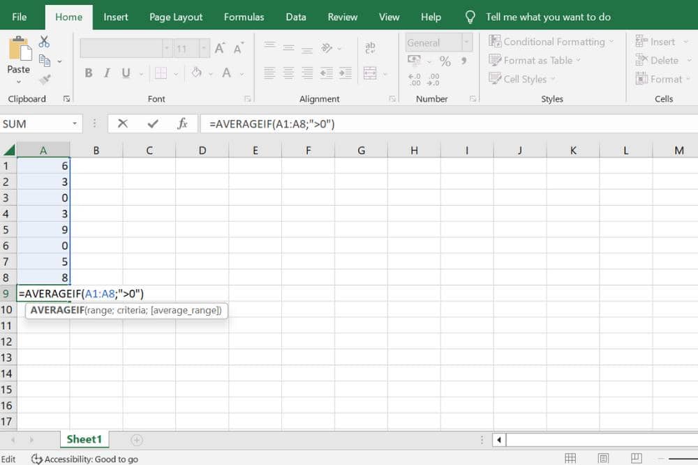This screenshot has width=698, height=465.
Task: Toggle Italic formatting
Action: coord(107,73)
